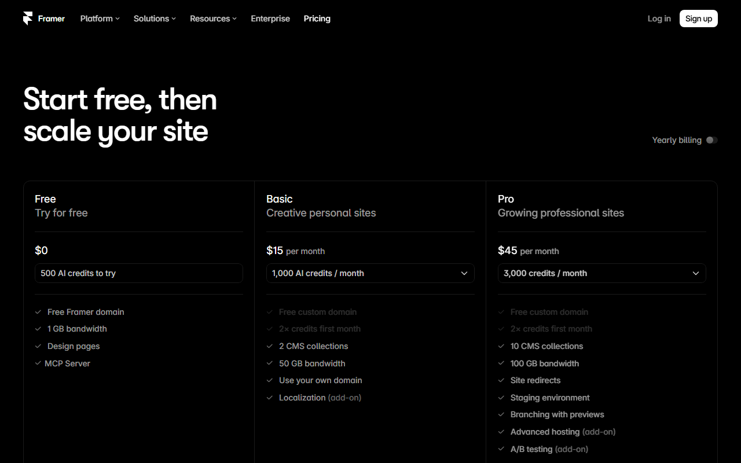Click the "Use your own domain" feature text

click(321, 380)
